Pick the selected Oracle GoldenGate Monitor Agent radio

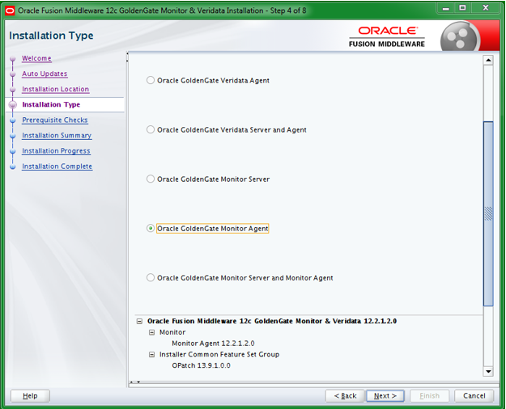[x=151, y=228]
